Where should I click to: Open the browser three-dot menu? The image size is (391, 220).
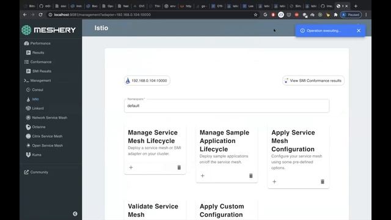[366, 15]
